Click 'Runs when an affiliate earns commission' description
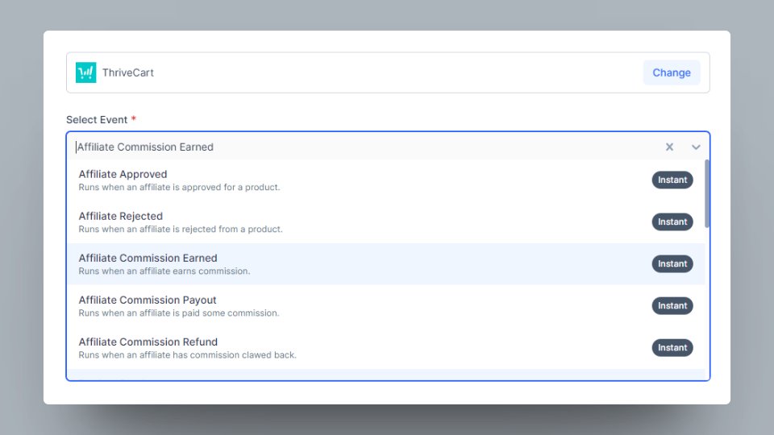The image size is (774, 435). 164,271
